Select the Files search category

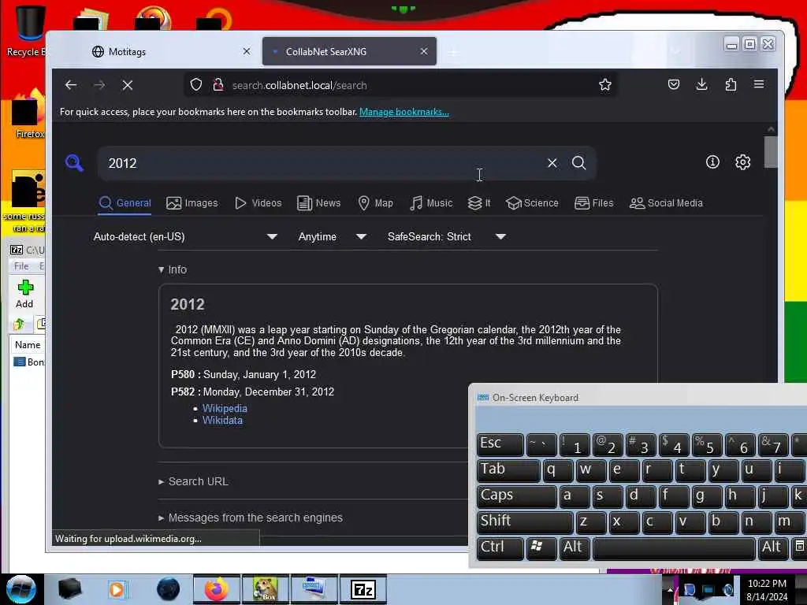pos(594,203)
